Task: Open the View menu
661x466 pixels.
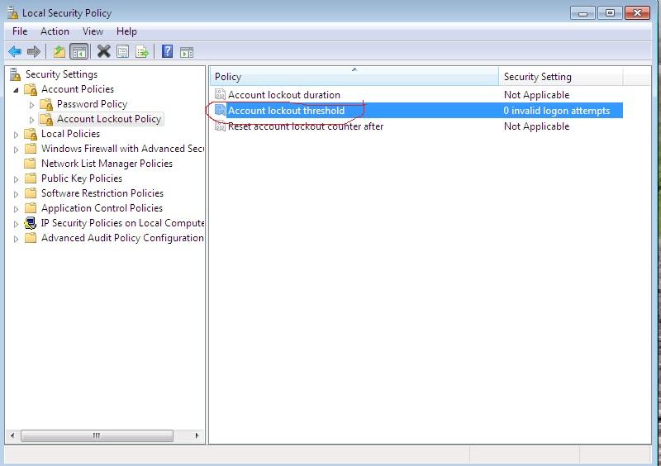Action: (x=93, y=31)
